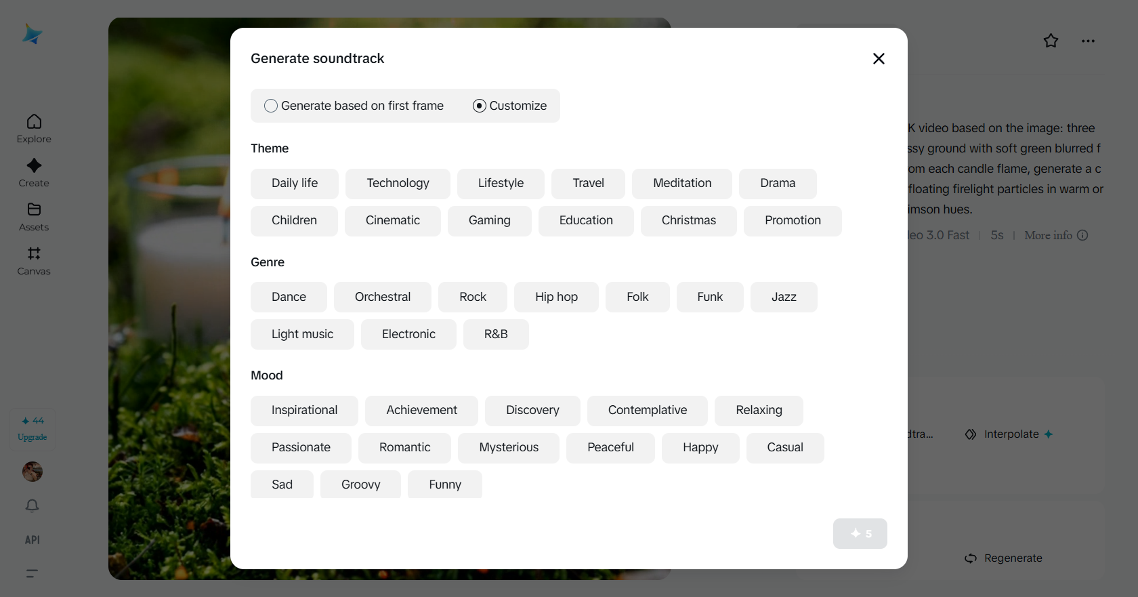The image size is (1138, 597).
Task: Click the generate soundtrack credits button
Action: (x=860, y=534)
